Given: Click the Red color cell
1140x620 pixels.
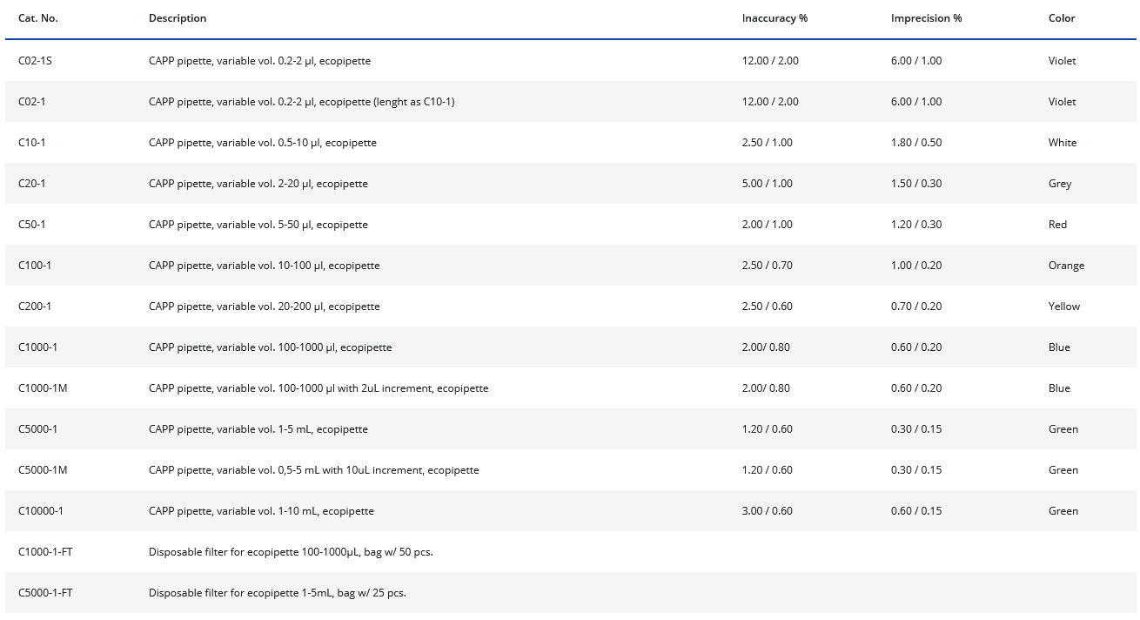Looking at the screenshot, I should click(x=1057, y=225).
